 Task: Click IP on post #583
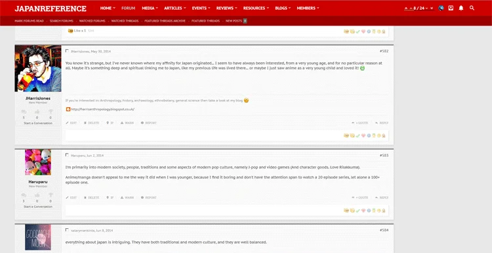[x=110, y=197]
